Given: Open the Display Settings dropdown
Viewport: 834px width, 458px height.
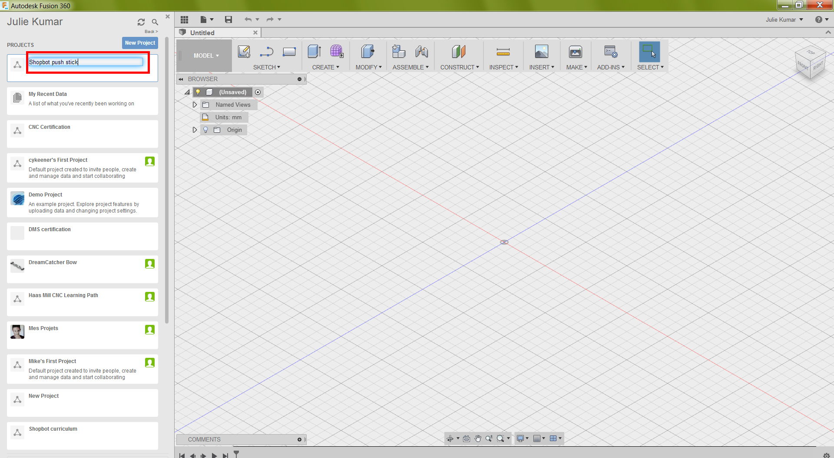Looking at the screenshot, I should click(523, 438).
